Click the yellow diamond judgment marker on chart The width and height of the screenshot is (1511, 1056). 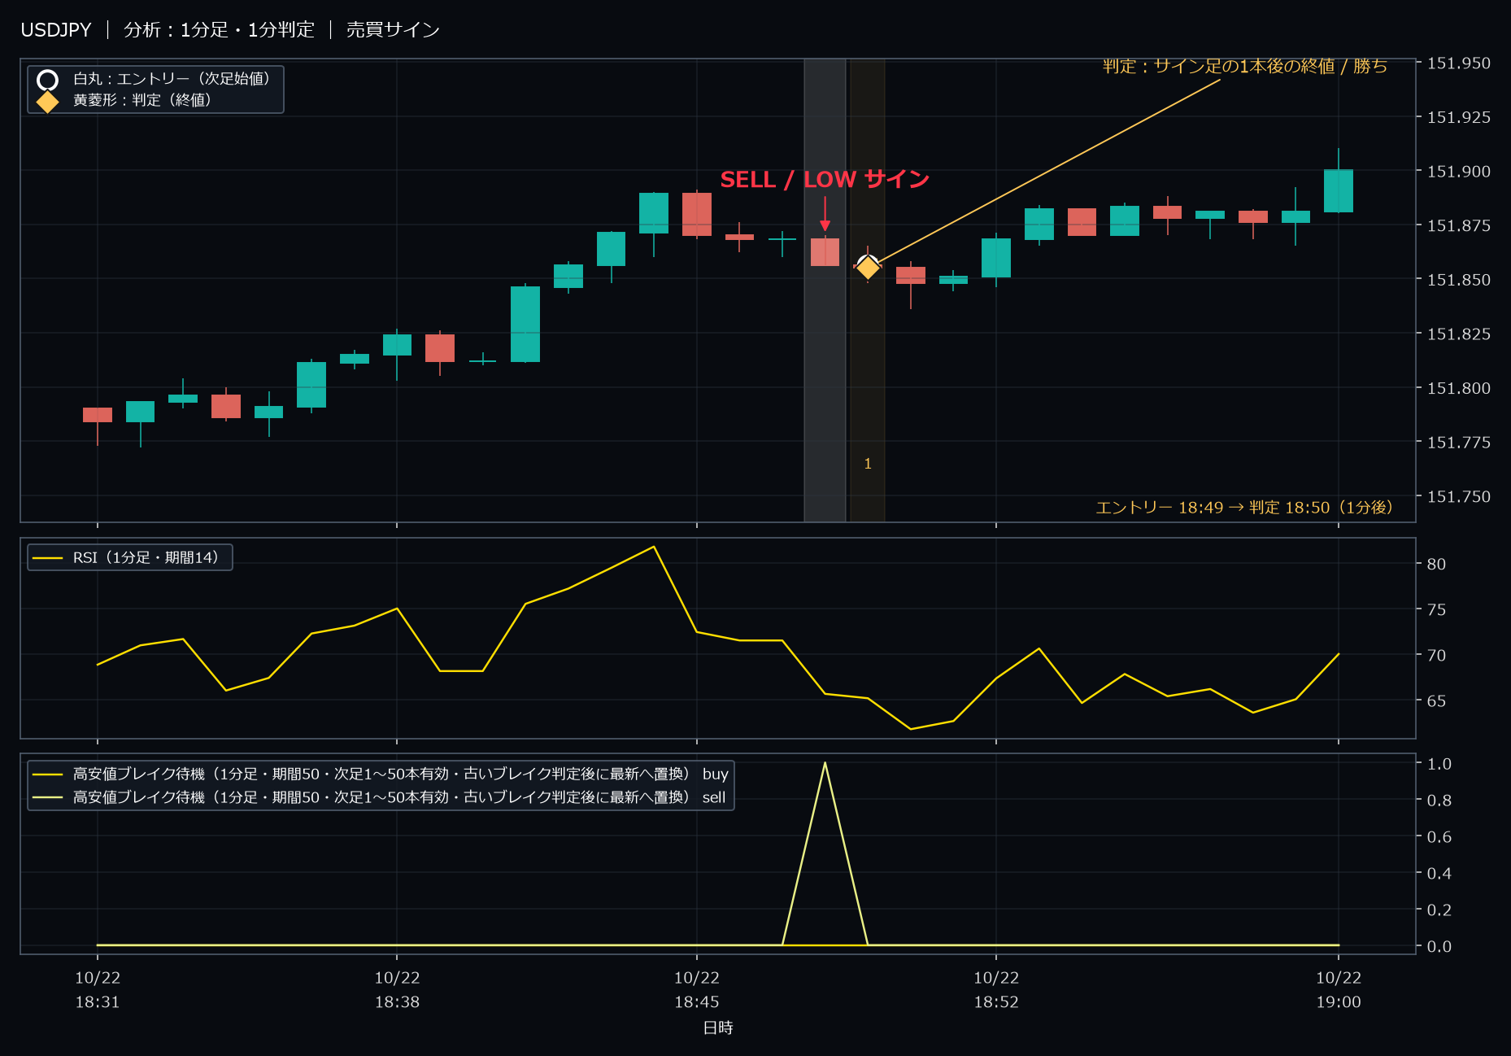[x=868, y=267]
